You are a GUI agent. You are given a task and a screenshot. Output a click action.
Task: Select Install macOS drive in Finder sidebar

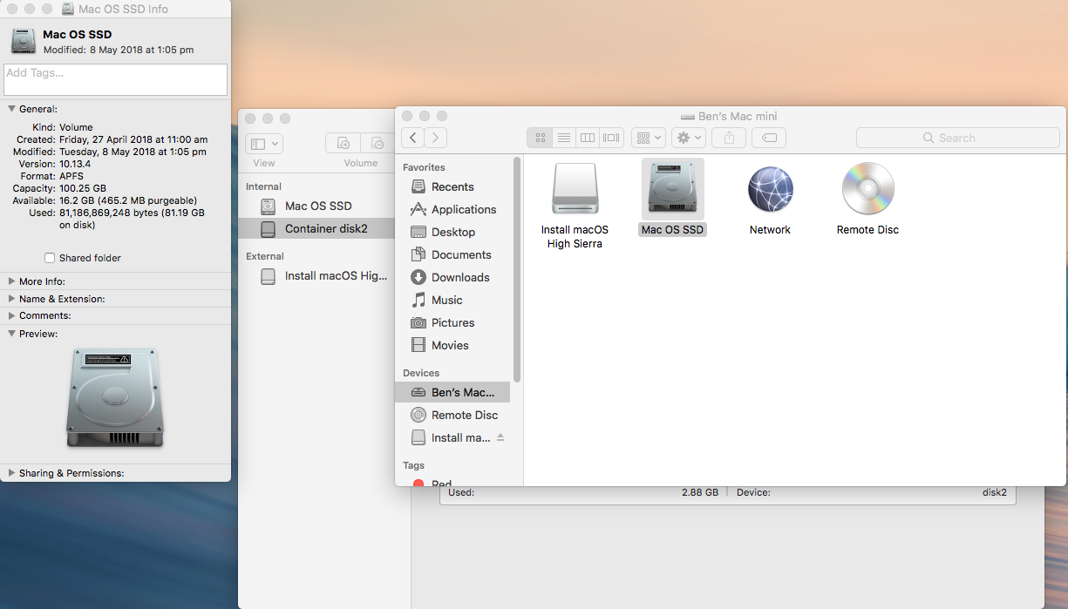click(x=450, y=437)
